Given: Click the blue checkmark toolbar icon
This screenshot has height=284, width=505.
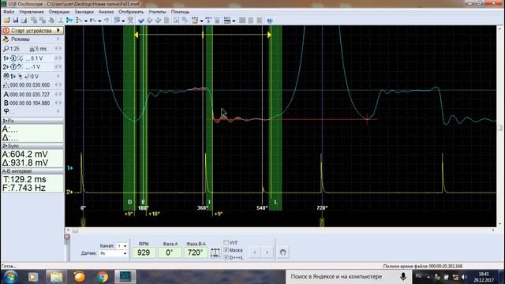Looking at the screenshot, I should [141, 21].
